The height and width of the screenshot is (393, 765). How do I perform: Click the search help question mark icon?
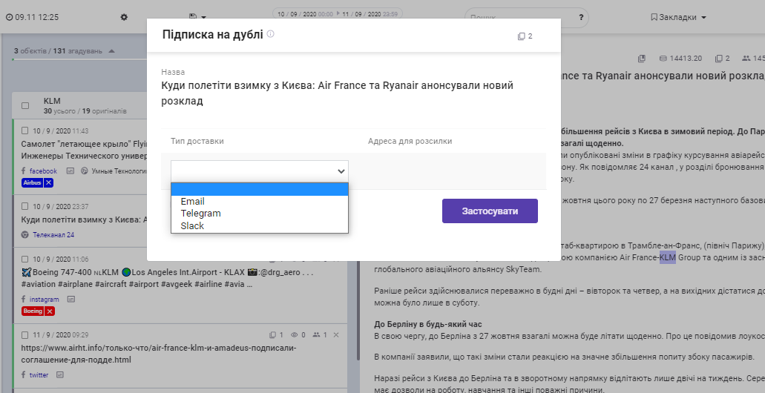(580, 17)
